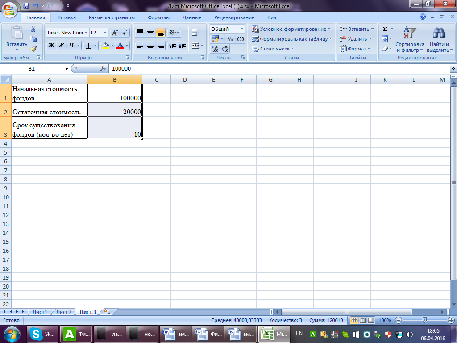Click Формат cells button
The width and height of the screenshot is (457, 343).
point(355,49)
